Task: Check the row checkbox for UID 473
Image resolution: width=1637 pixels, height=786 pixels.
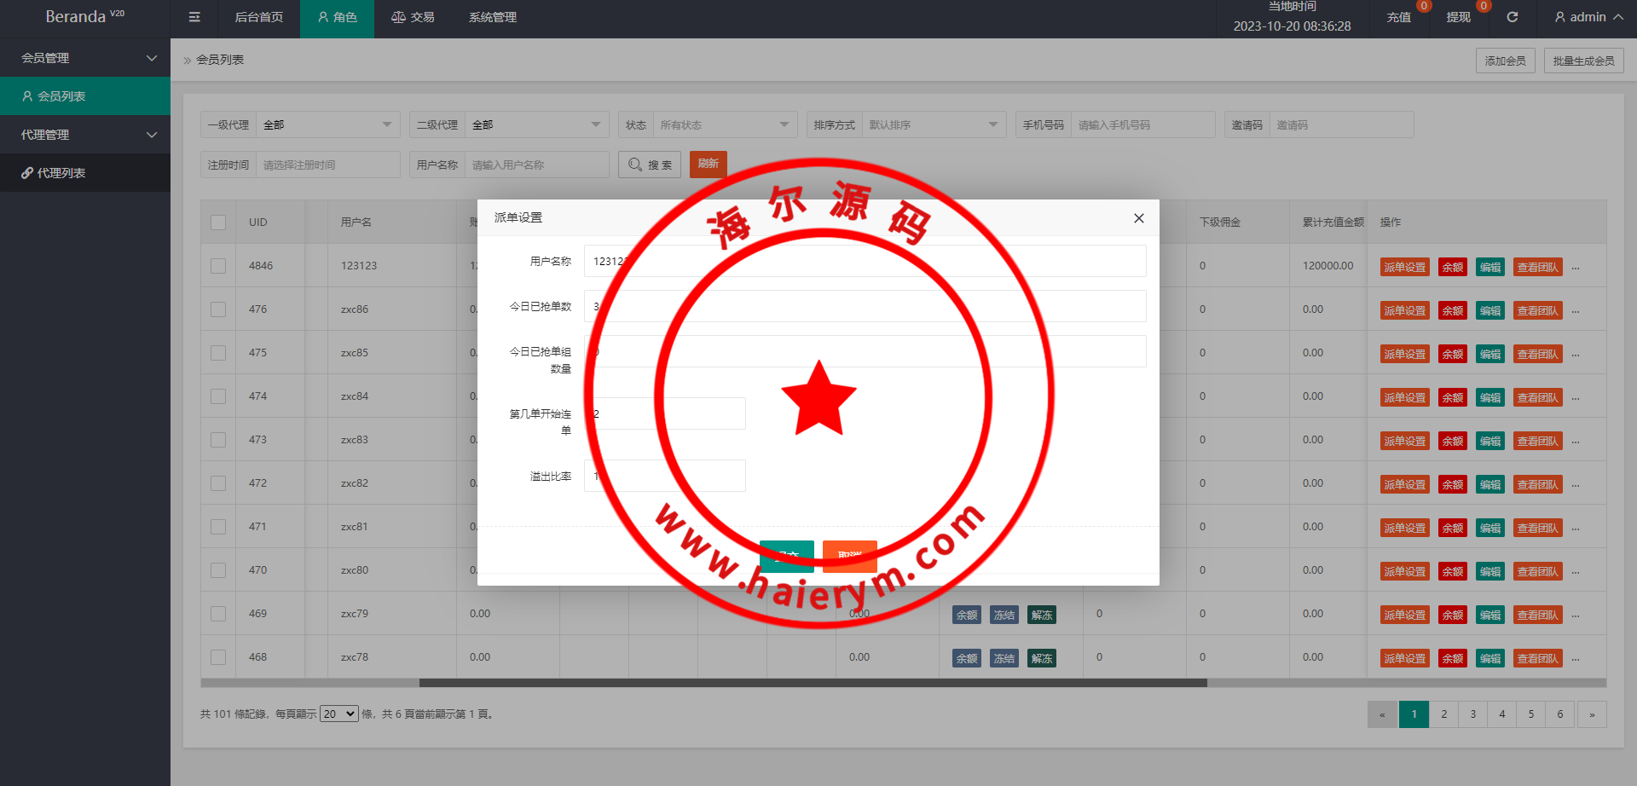Action: pos(218,440)
